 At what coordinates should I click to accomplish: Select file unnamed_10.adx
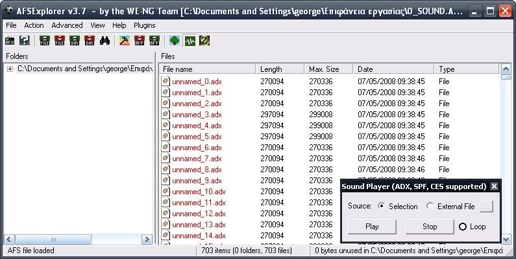click(x=199, y=192)
